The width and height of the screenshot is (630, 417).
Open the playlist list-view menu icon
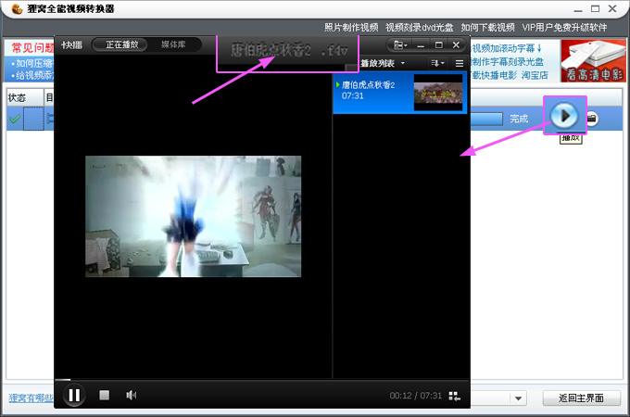click(460, 63)
